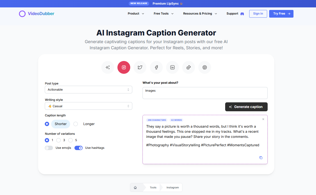
Task: Click the 42 WORDS badge
Action: [x=176, y=120]
